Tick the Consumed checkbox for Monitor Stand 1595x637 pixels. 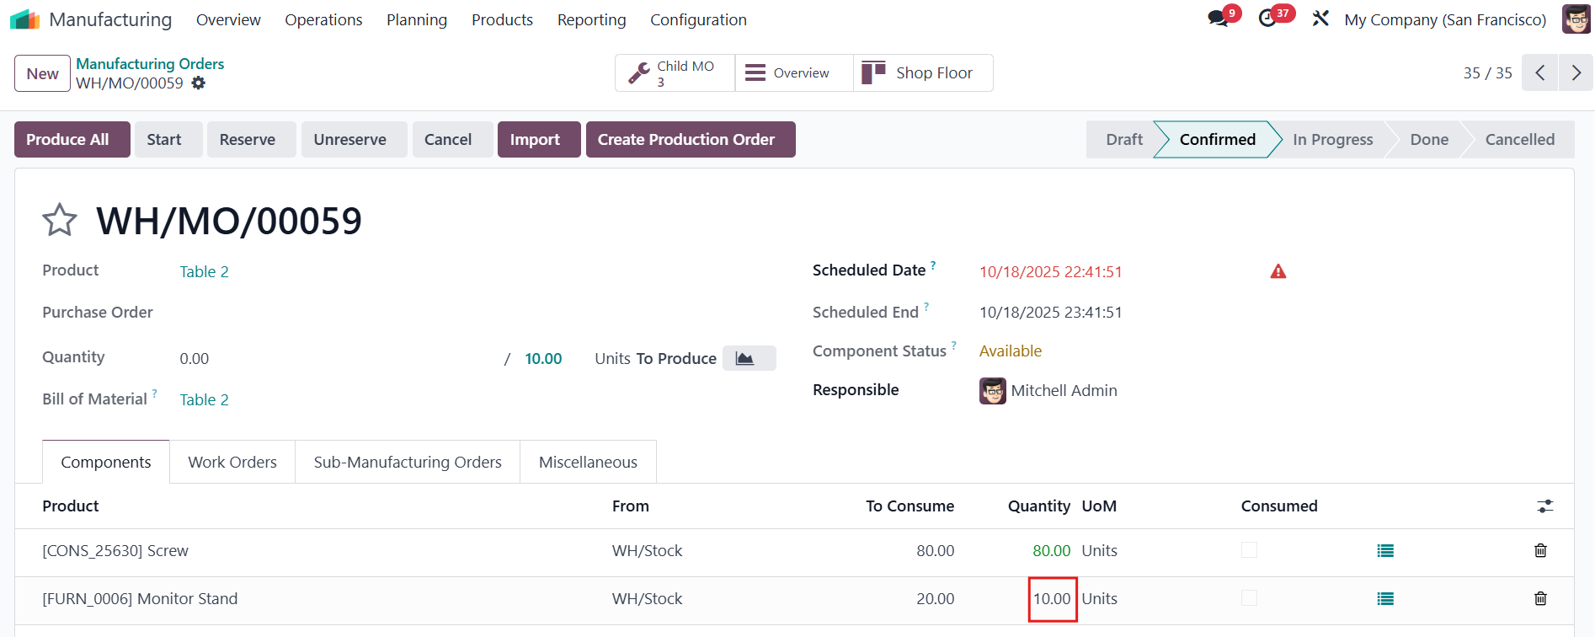coord(1249,598)
